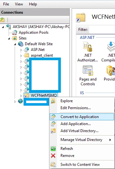Click the Convert to Application icon

pos(53,117)
